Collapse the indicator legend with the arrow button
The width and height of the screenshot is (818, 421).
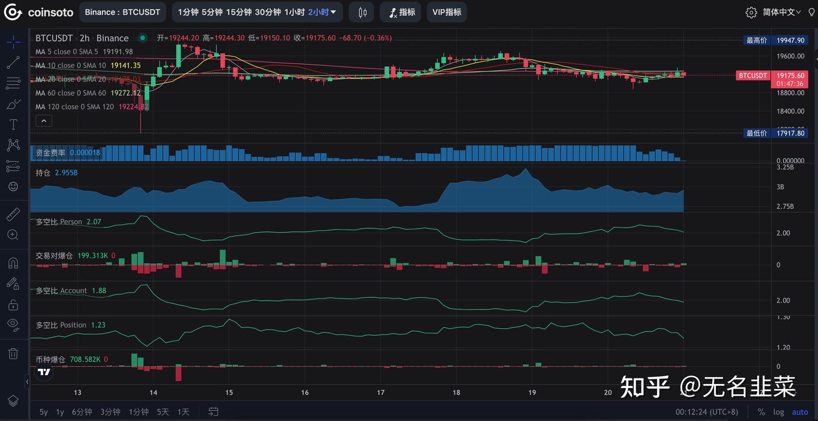coord(44,121)
